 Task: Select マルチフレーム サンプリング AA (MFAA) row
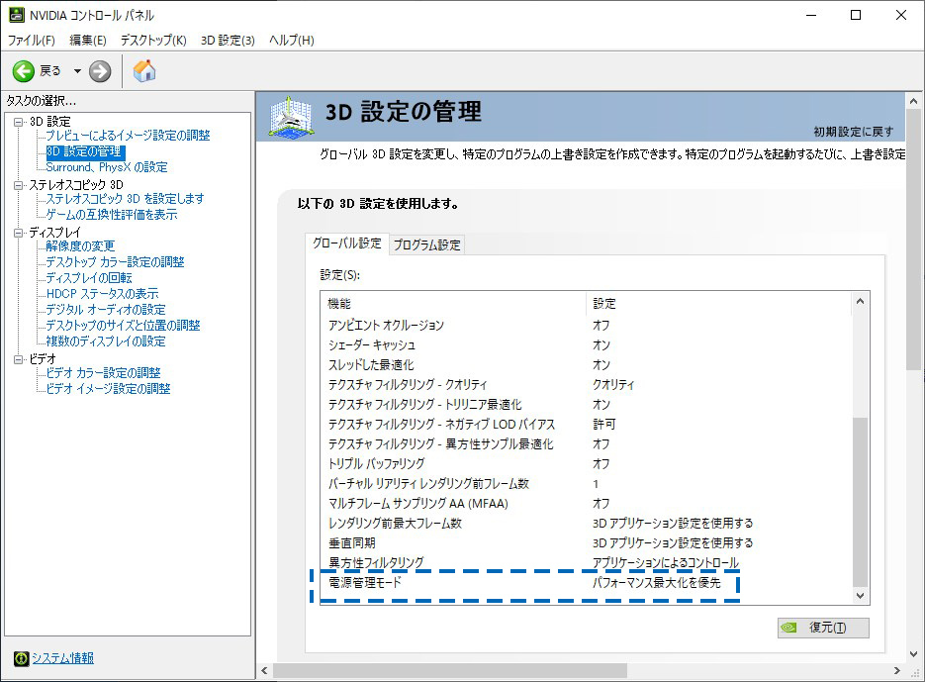[x=587, y=503]
